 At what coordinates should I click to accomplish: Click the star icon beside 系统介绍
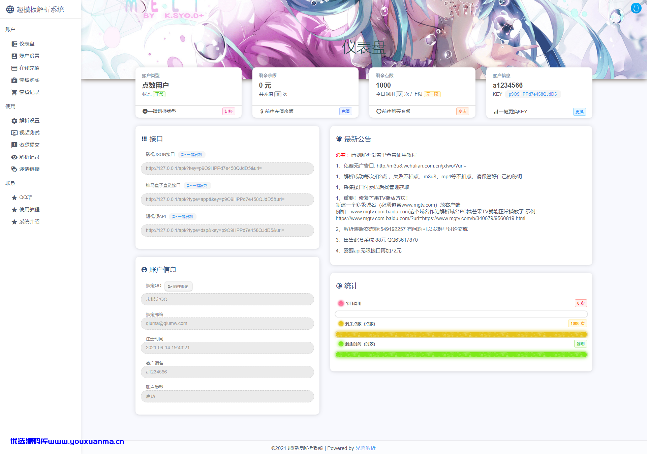[x=14, y=222]
